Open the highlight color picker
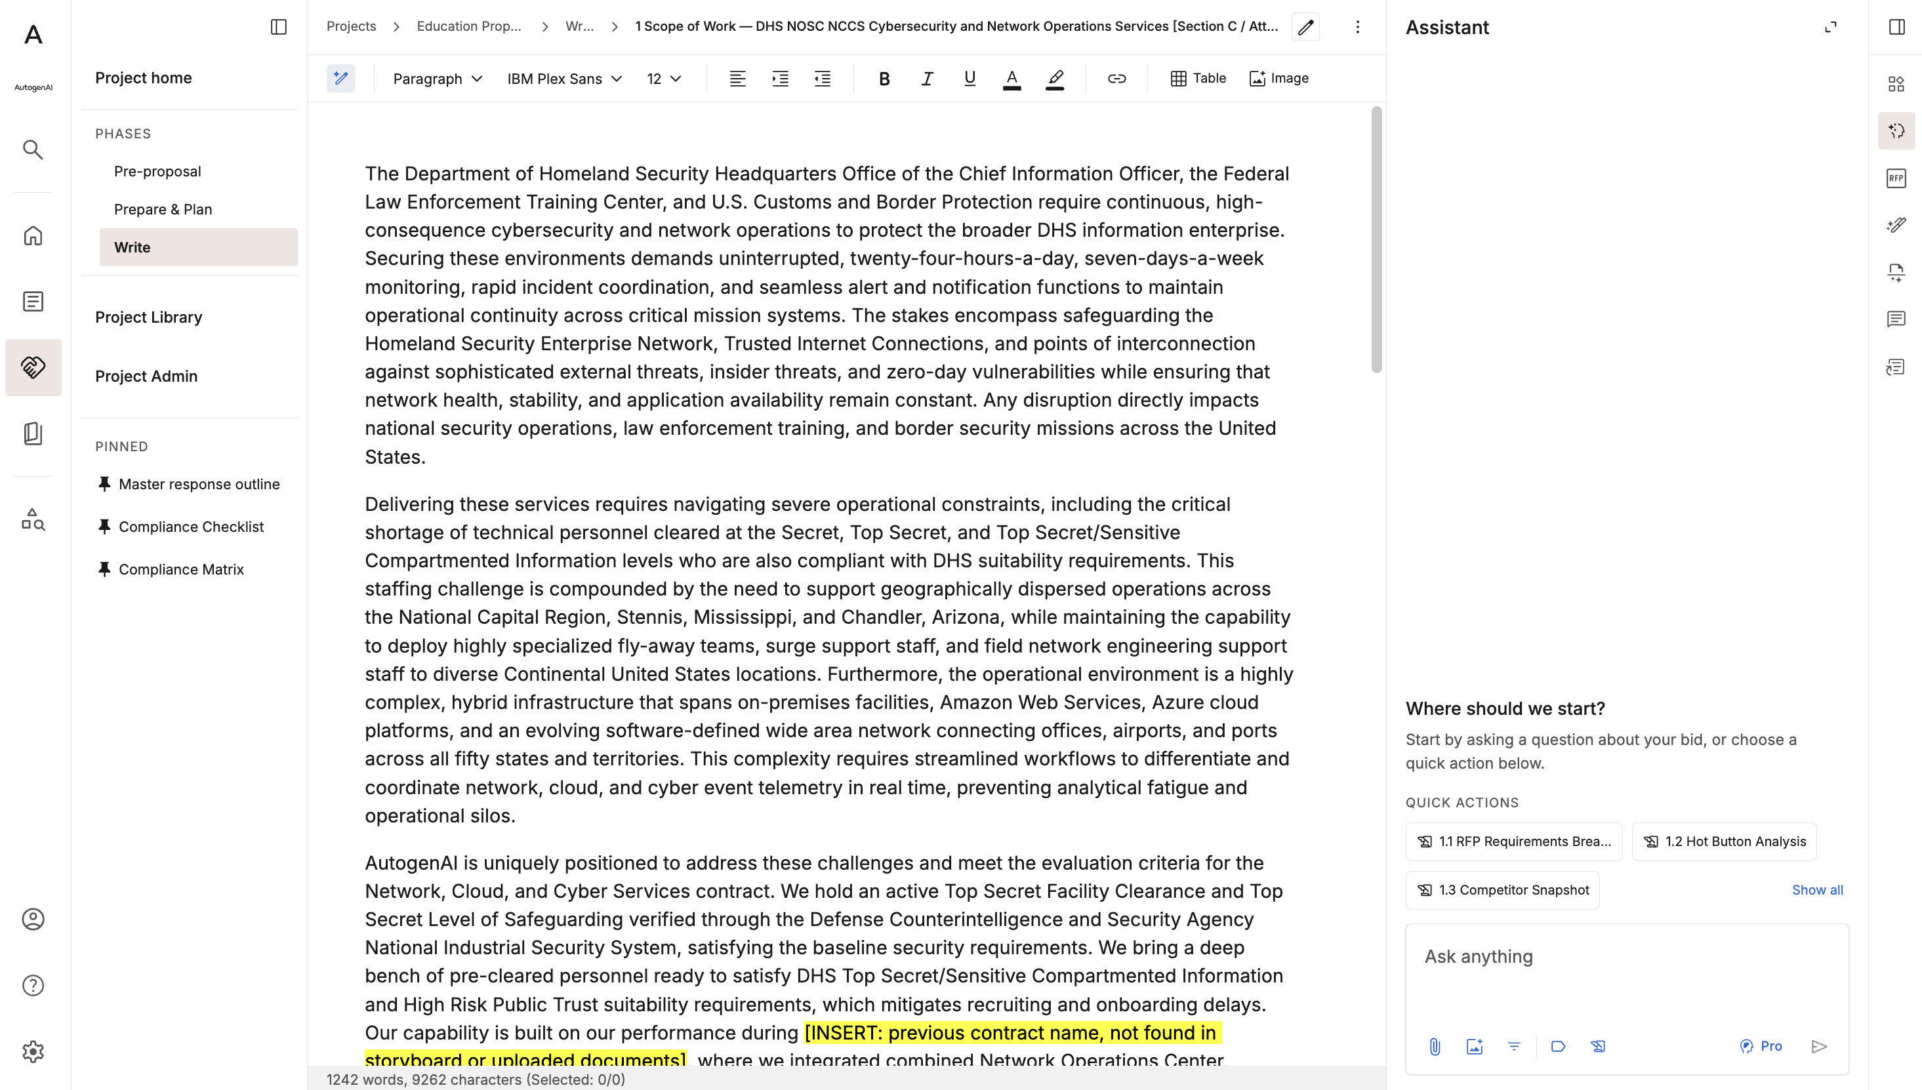 coord(1055,79)
